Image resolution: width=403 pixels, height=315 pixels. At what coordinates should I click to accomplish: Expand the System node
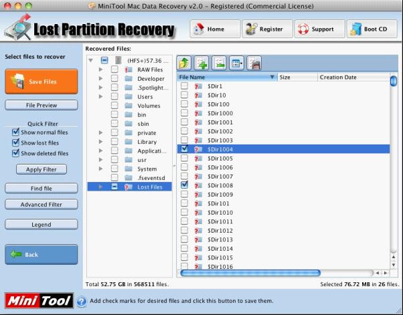(100, 169)
